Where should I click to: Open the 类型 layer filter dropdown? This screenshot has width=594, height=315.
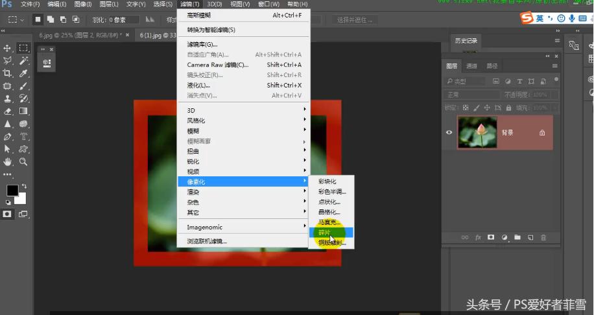(x=465, y=81)
